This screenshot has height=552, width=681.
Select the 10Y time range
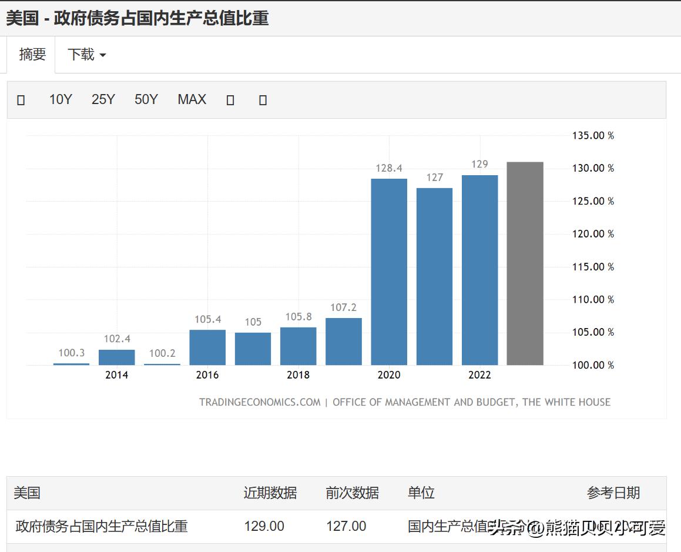tap(60, 100)
